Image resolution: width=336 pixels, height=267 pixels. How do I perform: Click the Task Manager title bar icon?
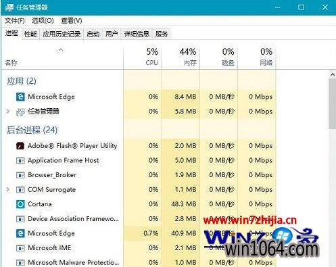pos(9,7)
